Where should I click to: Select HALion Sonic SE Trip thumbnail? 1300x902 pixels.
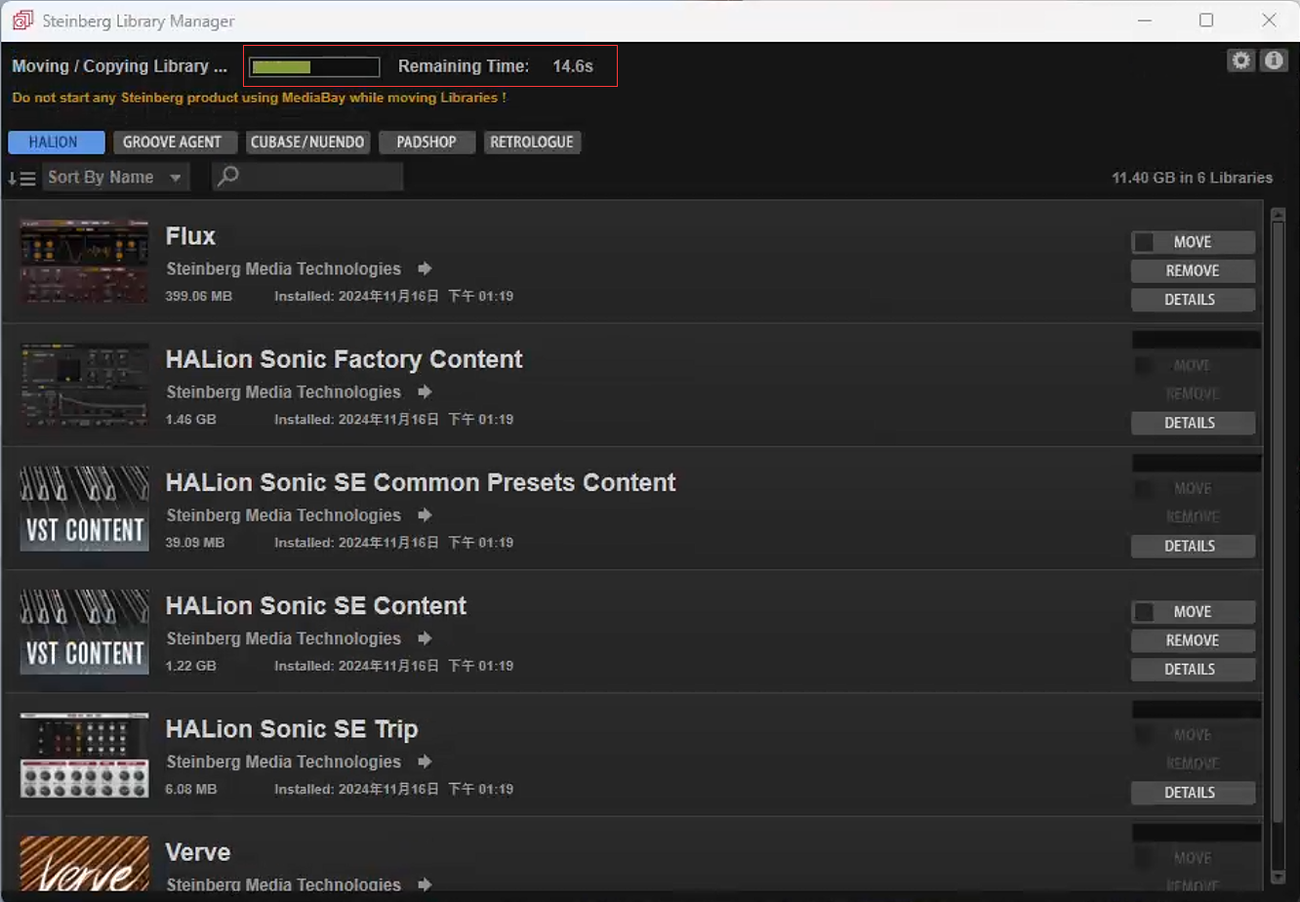click(85, 755)
